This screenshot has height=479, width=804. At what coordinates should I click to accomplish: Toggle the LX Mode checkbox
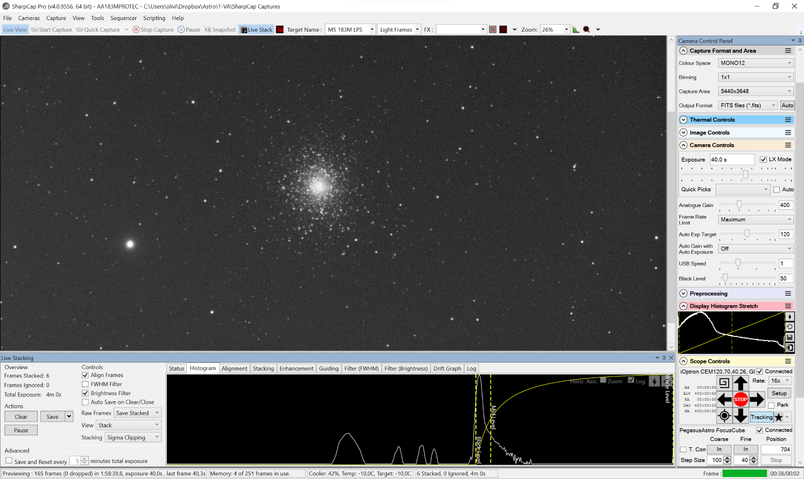[x=763, y=159]
